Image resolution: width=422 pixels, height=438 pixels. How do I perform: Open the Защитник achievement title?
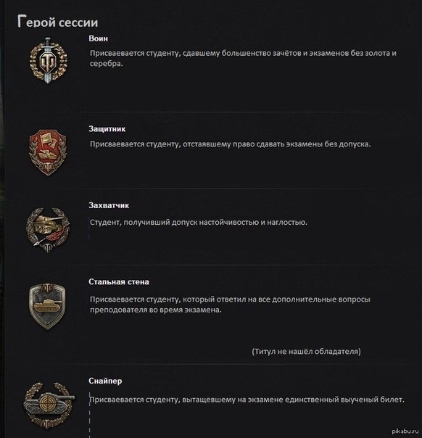pyautogui.click(x=107, y=129)
